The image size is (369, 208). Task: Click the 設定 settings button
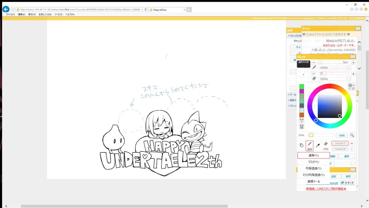point(334,176)
